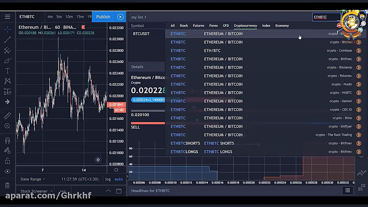Select the 5m timeframe

pos(59,17)
